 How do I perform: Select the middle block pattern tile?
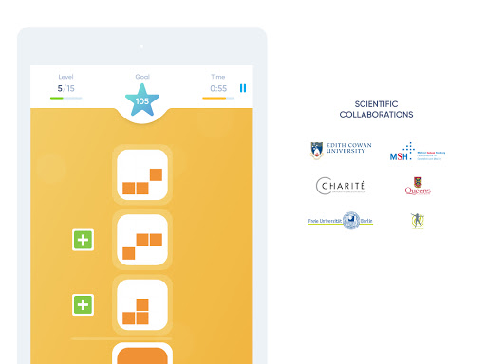142,240
